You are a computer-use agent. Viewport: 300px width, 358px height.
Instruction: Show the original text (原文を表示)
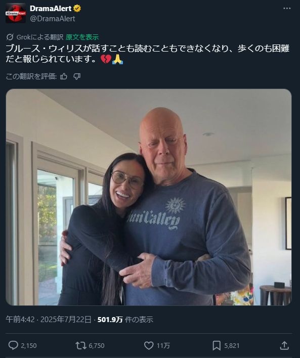coord(82,37)
